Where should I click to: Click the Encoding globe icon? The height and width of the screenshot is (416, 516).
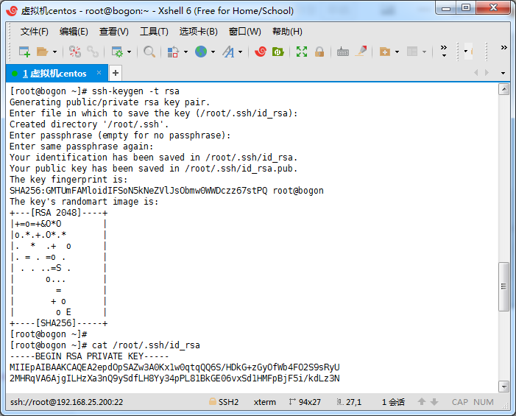pos(201,52)
